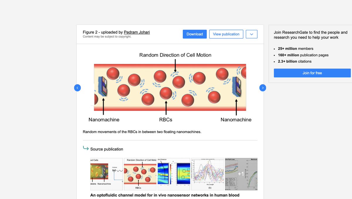
Task: Open the Arc Length plot thumbnail
Action: click(207, 175)
